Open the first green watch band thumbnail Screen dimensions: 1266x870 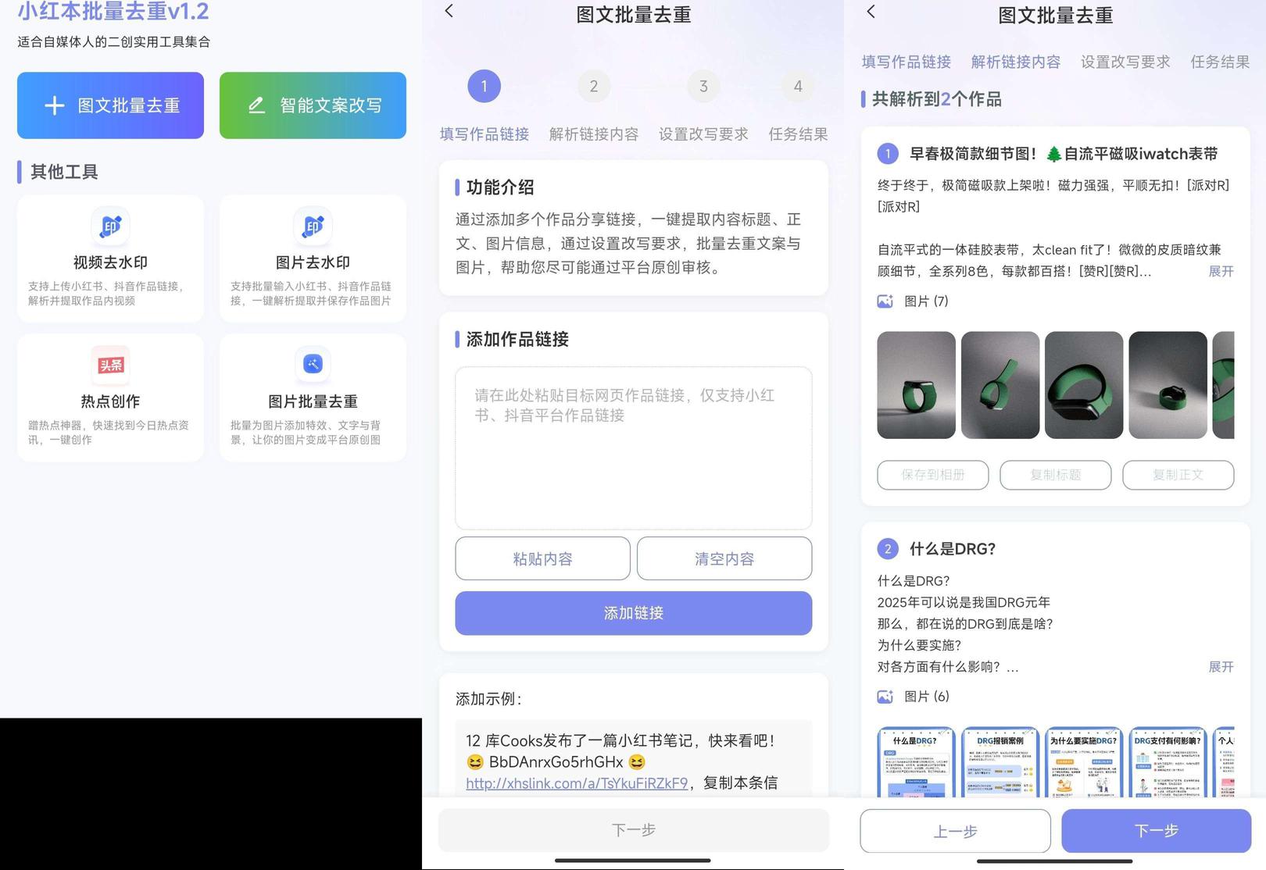click(916, 385)
